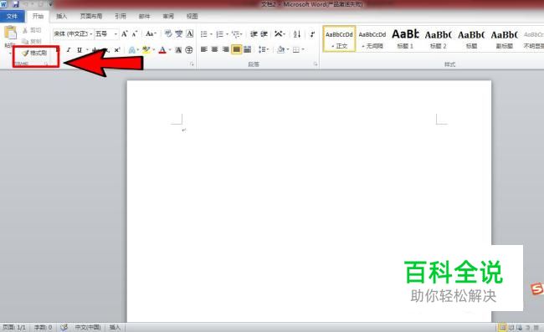The height and width of the screenshot is (332, 544).
Task: Expand the Font group dialog launcher
Action: [x=192, y=64]
